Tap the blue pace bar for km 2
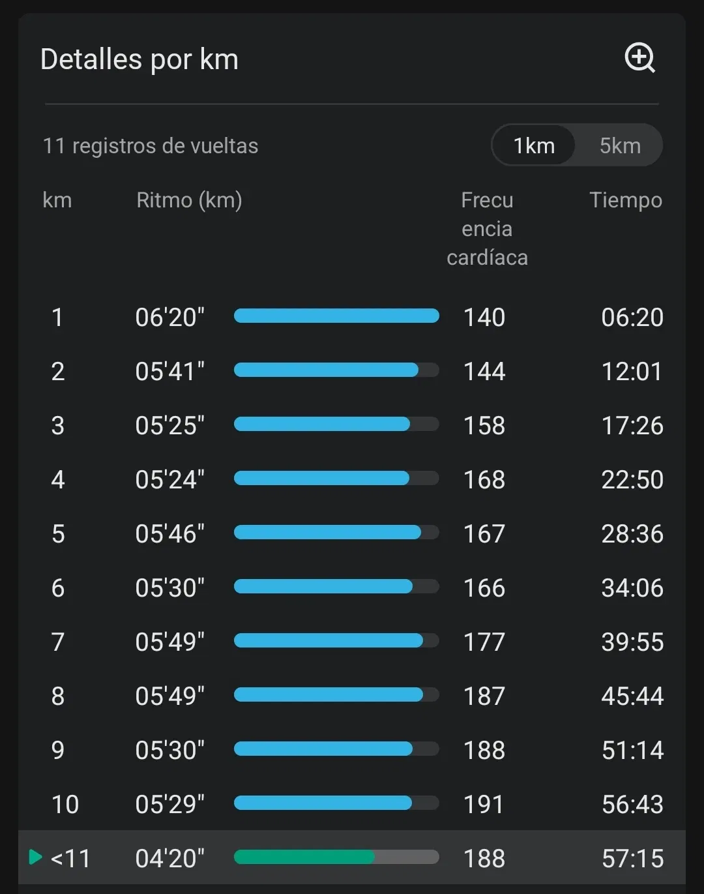 pos(336,370)
